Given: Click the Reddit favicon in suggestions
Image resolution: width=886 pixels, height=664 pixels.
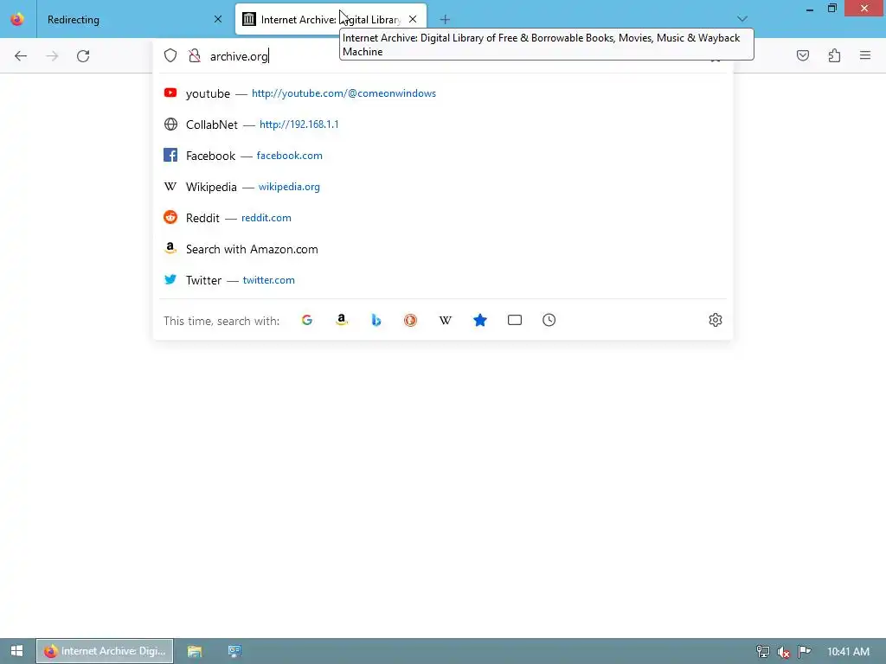Looking at the screenshot, I should point(170,217).
